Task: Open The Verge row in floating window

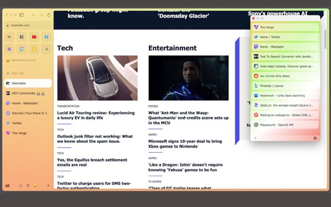Action: click(285, 27)
